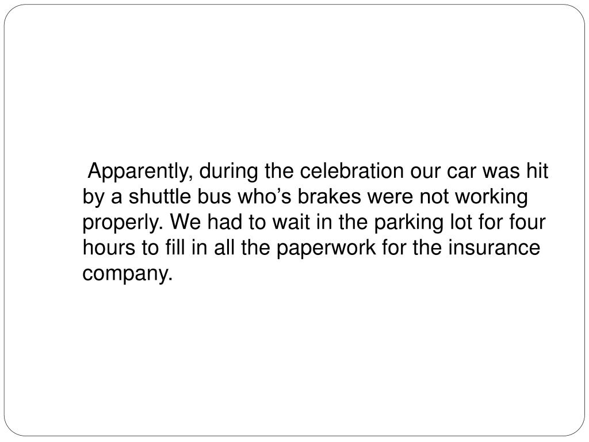Viewport: 589px width, 442px height.
Task: Place cursor on the word "company"
Action: [x=127, y=275]
